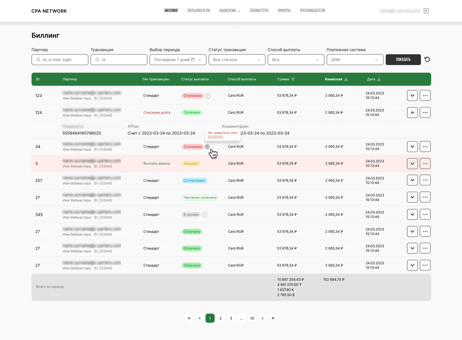Image resolution: width=462 pixels, height=340 pixels.
Task: Click the question icon next to В архиве
Action: [x=204, y=214]
